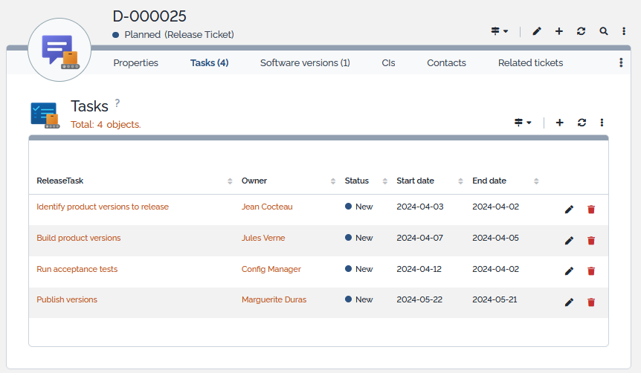The height and width of the screenshot is (373, 641).
Task: Open the 'Run acceptance tests' task link
Action: click(x=77, y=269)
